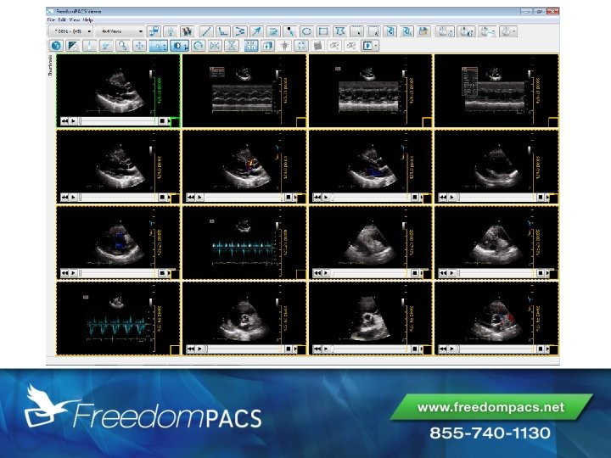
Task: Toggle selection box on third-row second tile
Action: [x=301, y=274]
